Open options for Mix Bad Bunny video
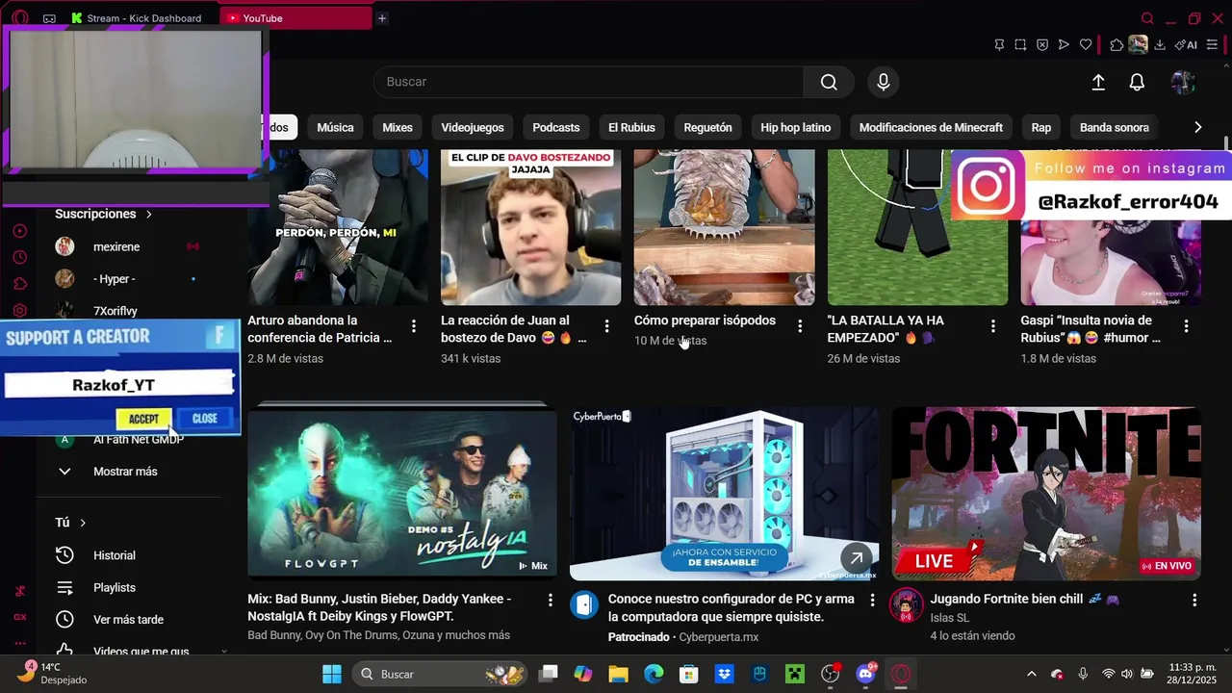The height and width of the screenshot is (693, 1232). 551,600
